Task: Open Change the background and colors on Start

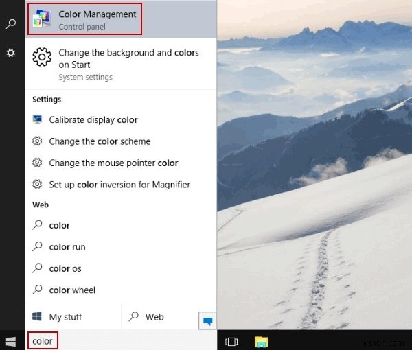Action: tap(121, 64)
